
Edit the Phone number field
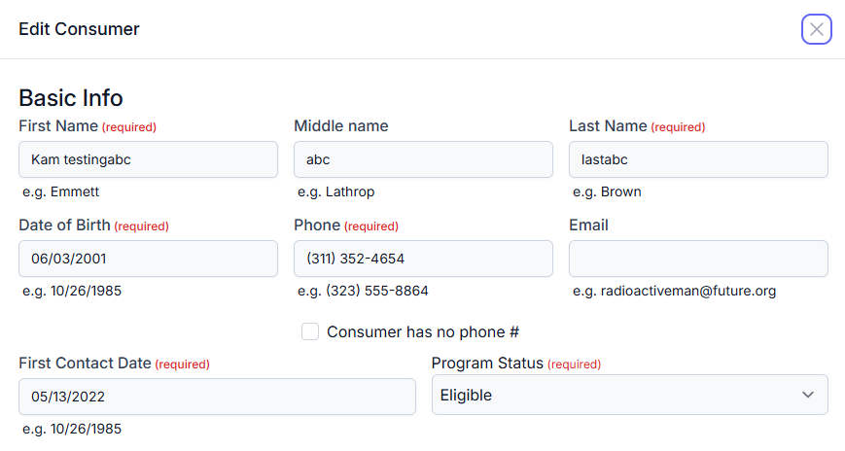pyautogui.click(x=423, y=259)
